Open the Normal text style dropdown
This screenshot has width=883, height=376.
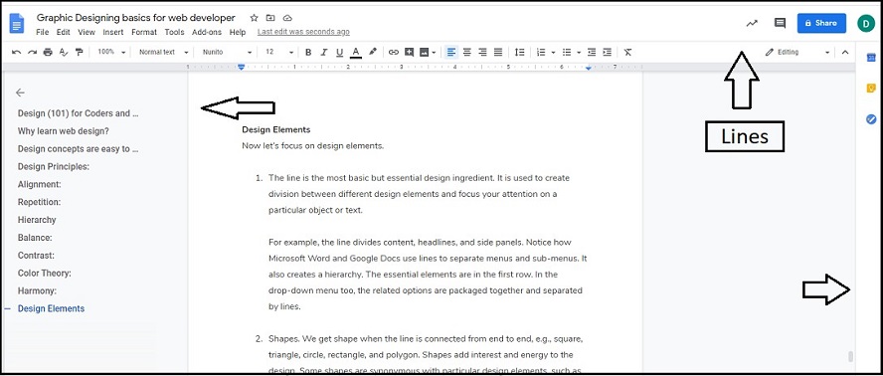[163, 52]
